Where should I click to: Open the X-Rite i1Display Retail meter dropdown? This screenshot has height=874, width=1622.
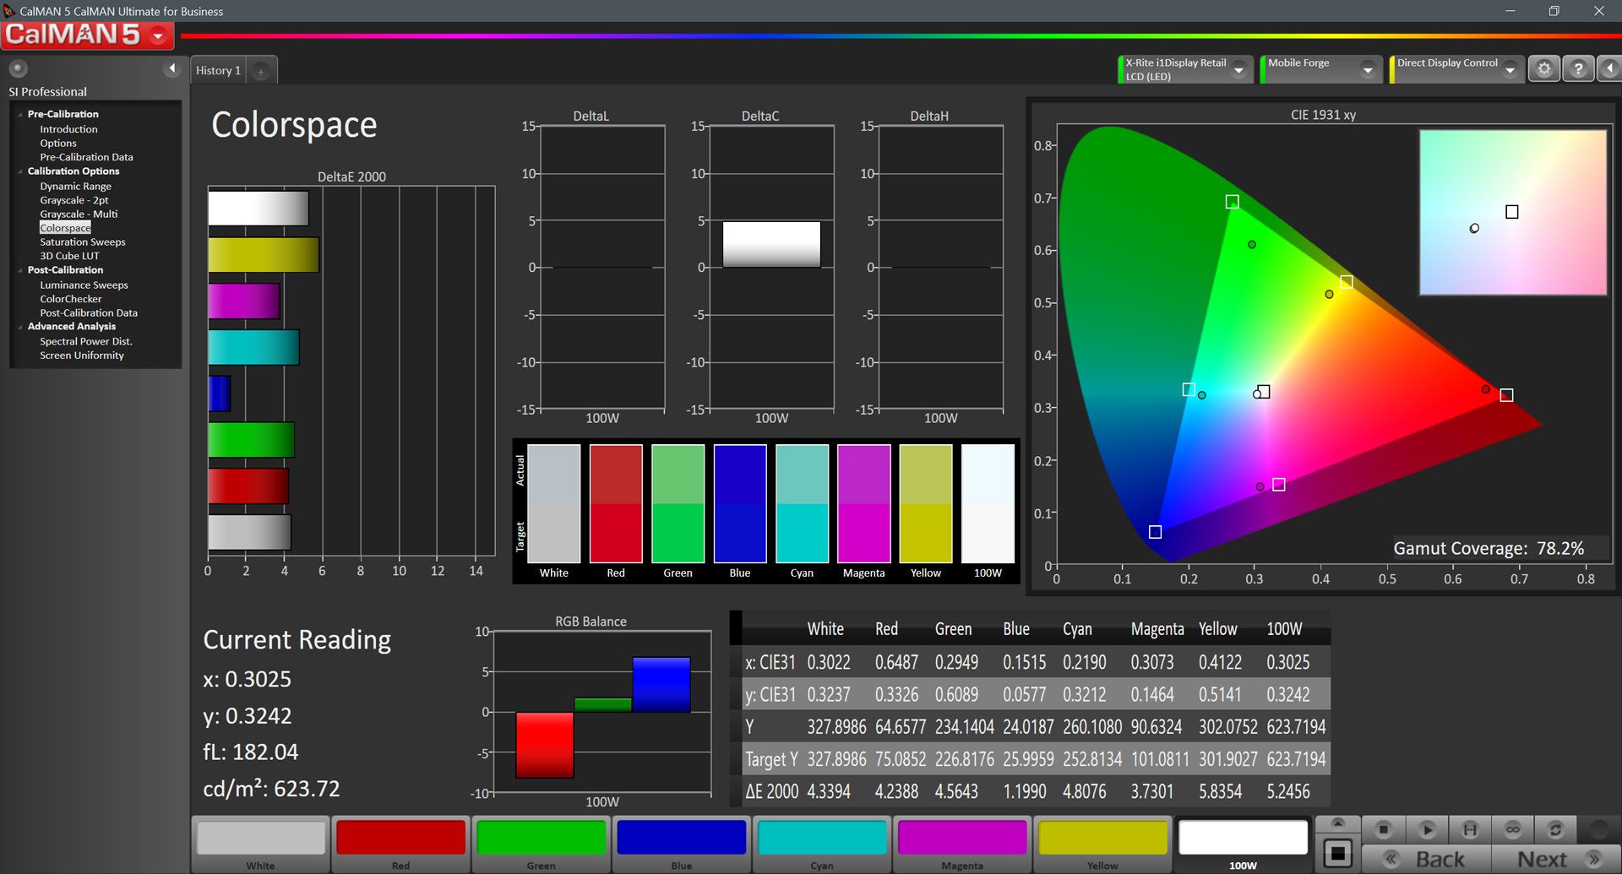pyautogui.click(x=1238, y=70)
